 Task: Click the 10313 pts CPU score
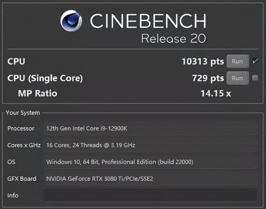(203, 61)
